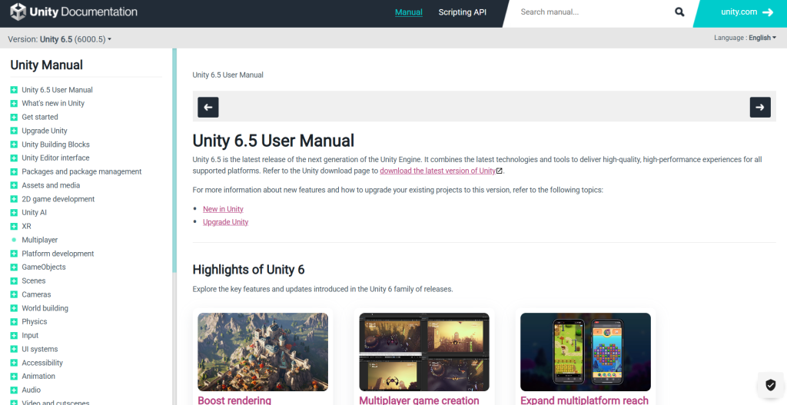Expand Assets and media plus icon
787x405 pixels.
pyautogui.click(x=14, y=185)
